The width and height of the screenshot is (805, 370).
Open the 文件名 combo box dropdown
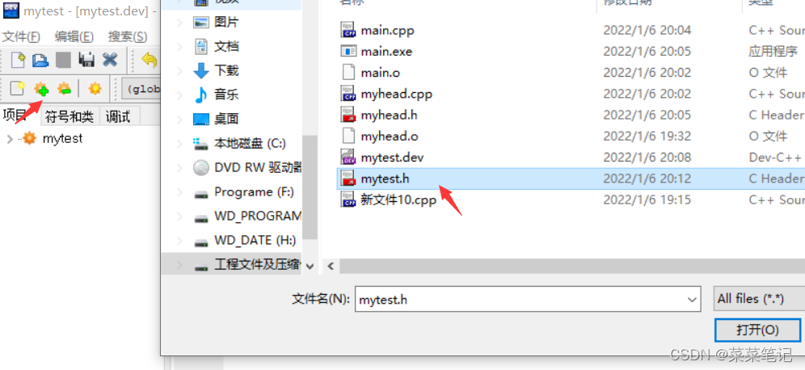[x=692, y=299]
